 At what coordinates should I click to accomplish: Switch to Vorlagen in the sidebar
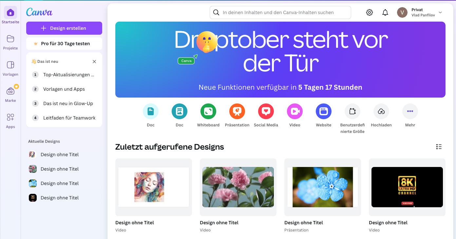tap(10, 68)
